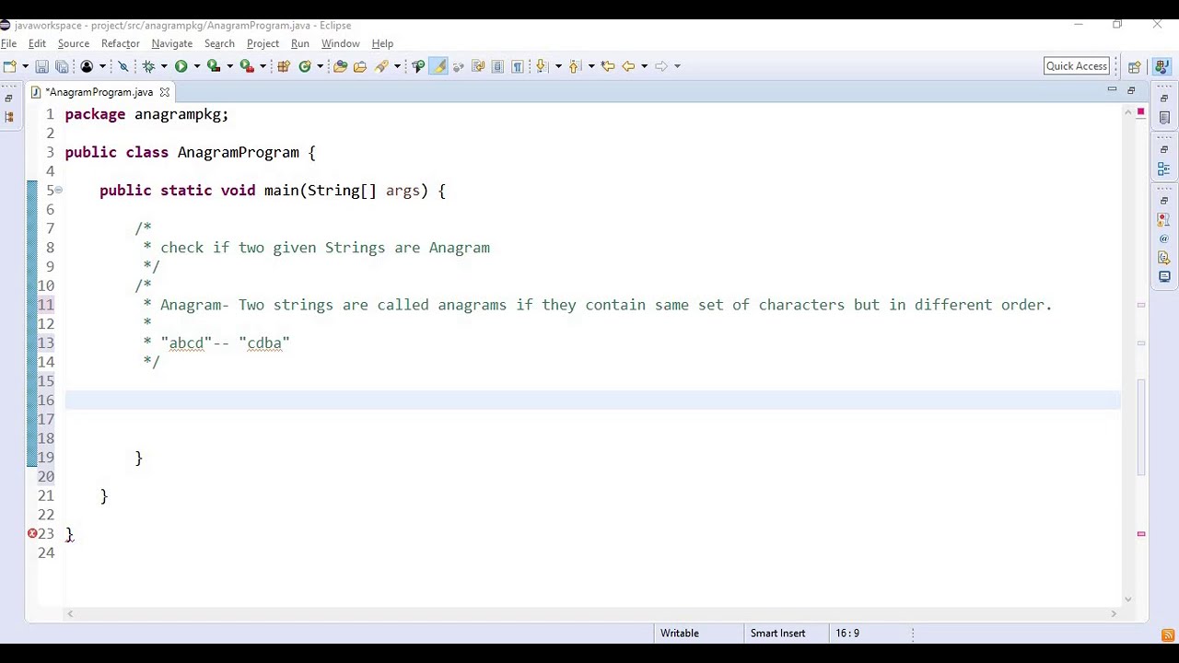
Task: Click the Coverage run icon
Action: pyautogui.click(x=214, y=66)
